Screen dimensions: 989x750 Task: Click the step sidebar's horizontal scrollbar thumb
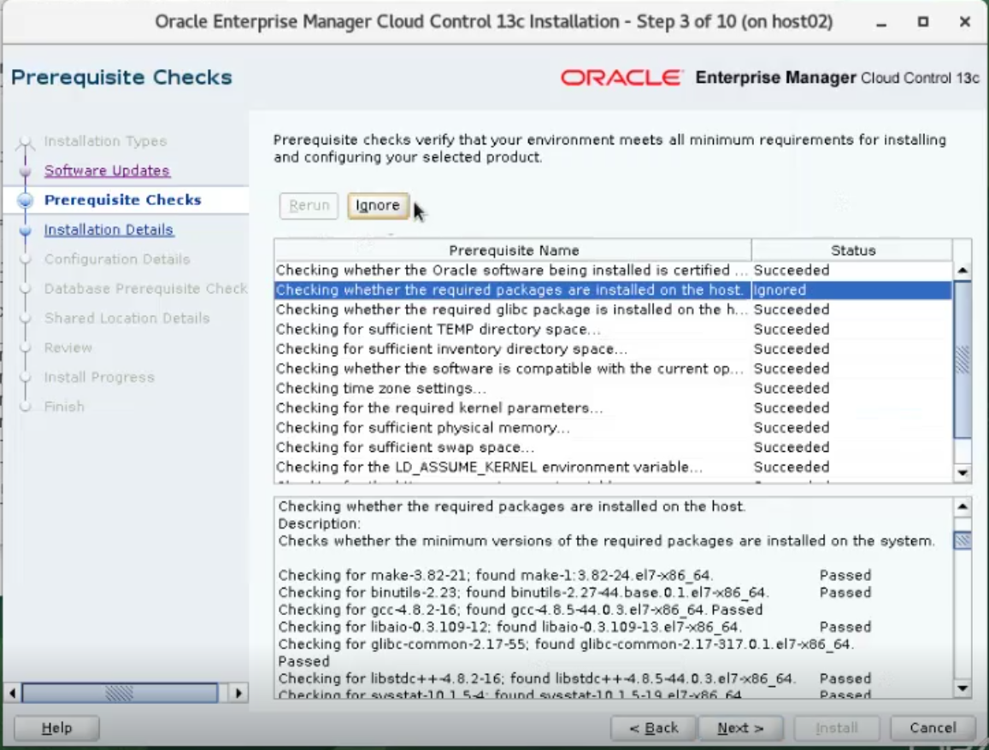(120, 694)
